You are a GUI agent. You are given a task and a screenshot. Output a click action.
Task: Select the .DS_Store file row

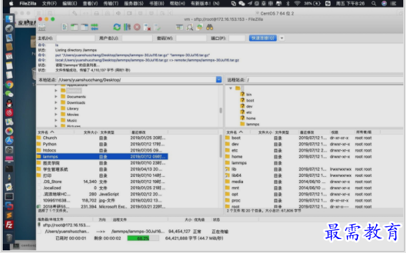[102, 182]
